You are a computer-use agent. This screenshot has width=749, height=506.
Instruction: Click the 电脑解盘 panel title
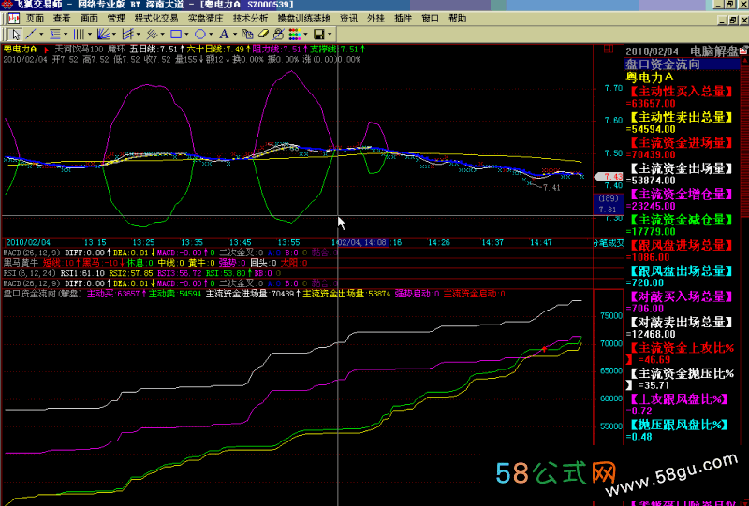[714, 51]
